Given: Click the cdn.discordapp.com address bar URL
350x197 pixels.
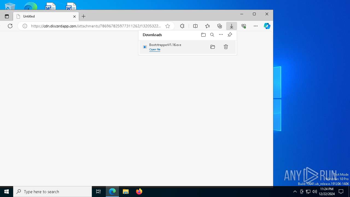Looking at the screenshot, I should [96, 26].
